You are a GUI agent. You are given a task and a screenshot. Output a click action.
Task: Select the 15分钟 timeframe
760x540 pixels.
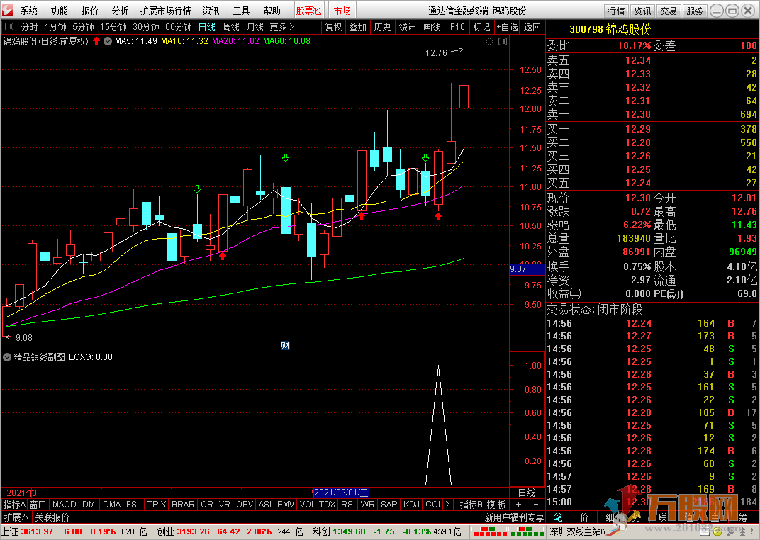click(113, 27)
